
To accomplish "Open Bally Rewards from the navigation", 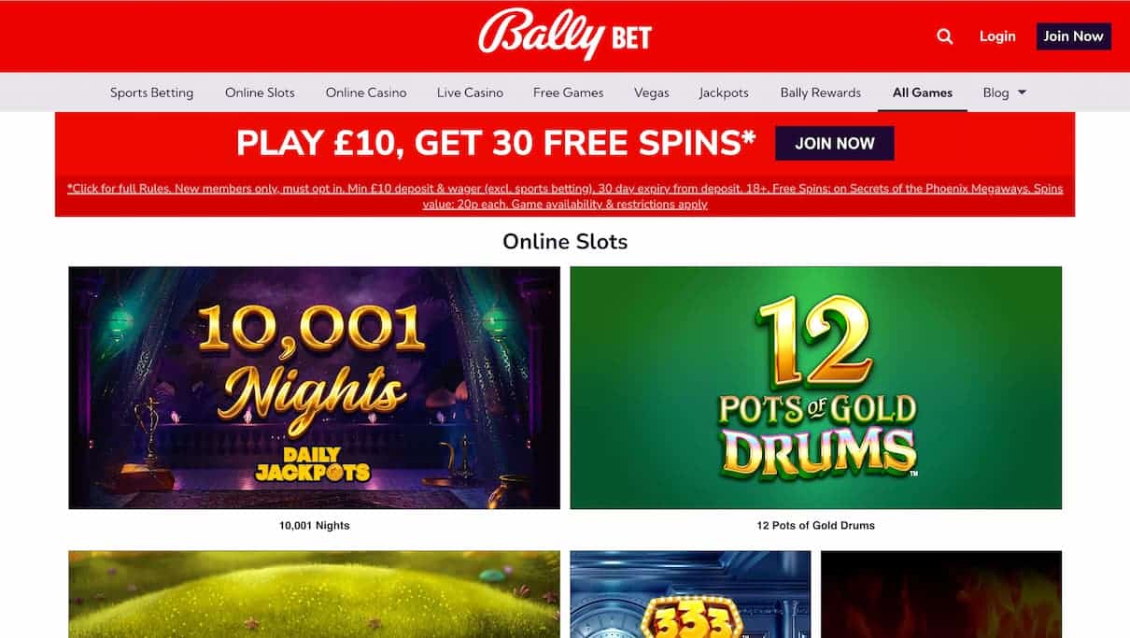I will pyautogui.click(x=821, y=92).
